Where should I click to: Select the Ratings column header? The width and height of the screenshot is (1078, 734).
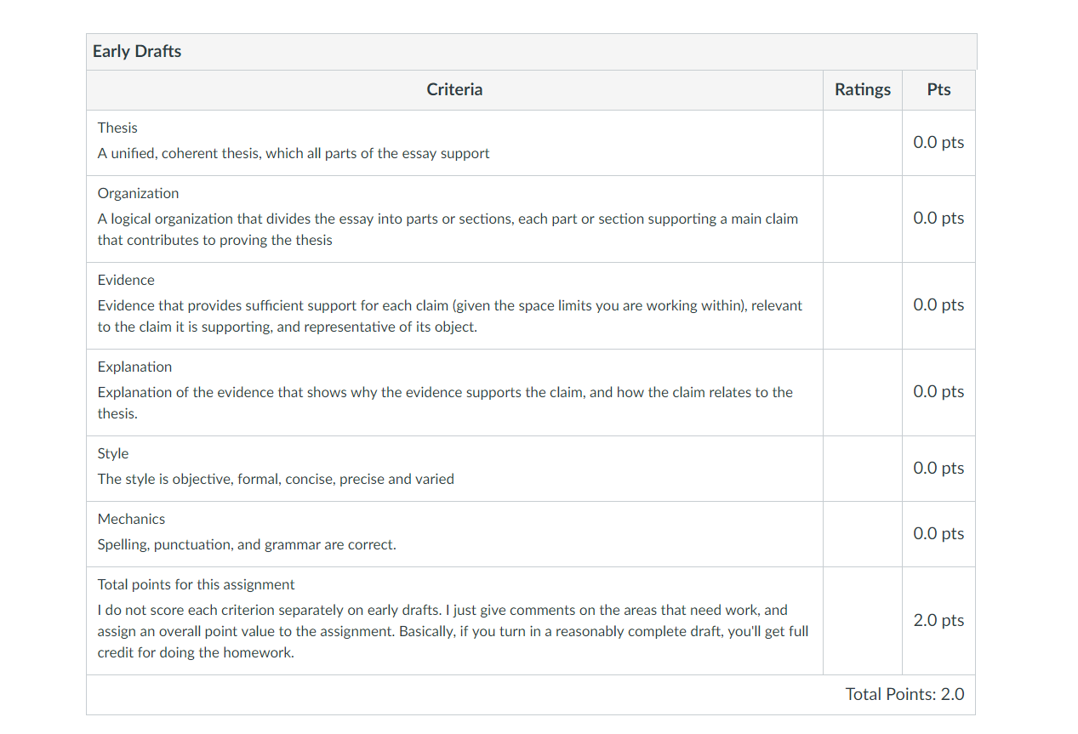[x=863, y=89]
